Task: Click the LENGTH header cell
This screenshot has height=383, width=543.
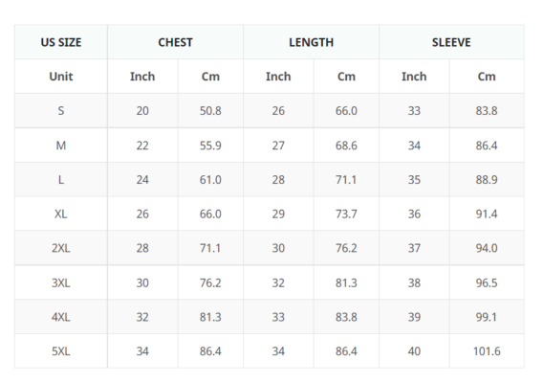Action: (311, 42)
